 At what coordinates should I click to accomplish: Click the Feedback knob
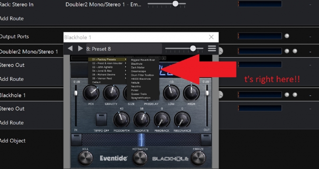click(x=161, y=120)
